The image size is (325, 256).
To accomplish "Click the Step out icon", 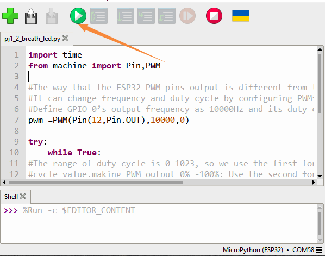I will click(167, 16).
